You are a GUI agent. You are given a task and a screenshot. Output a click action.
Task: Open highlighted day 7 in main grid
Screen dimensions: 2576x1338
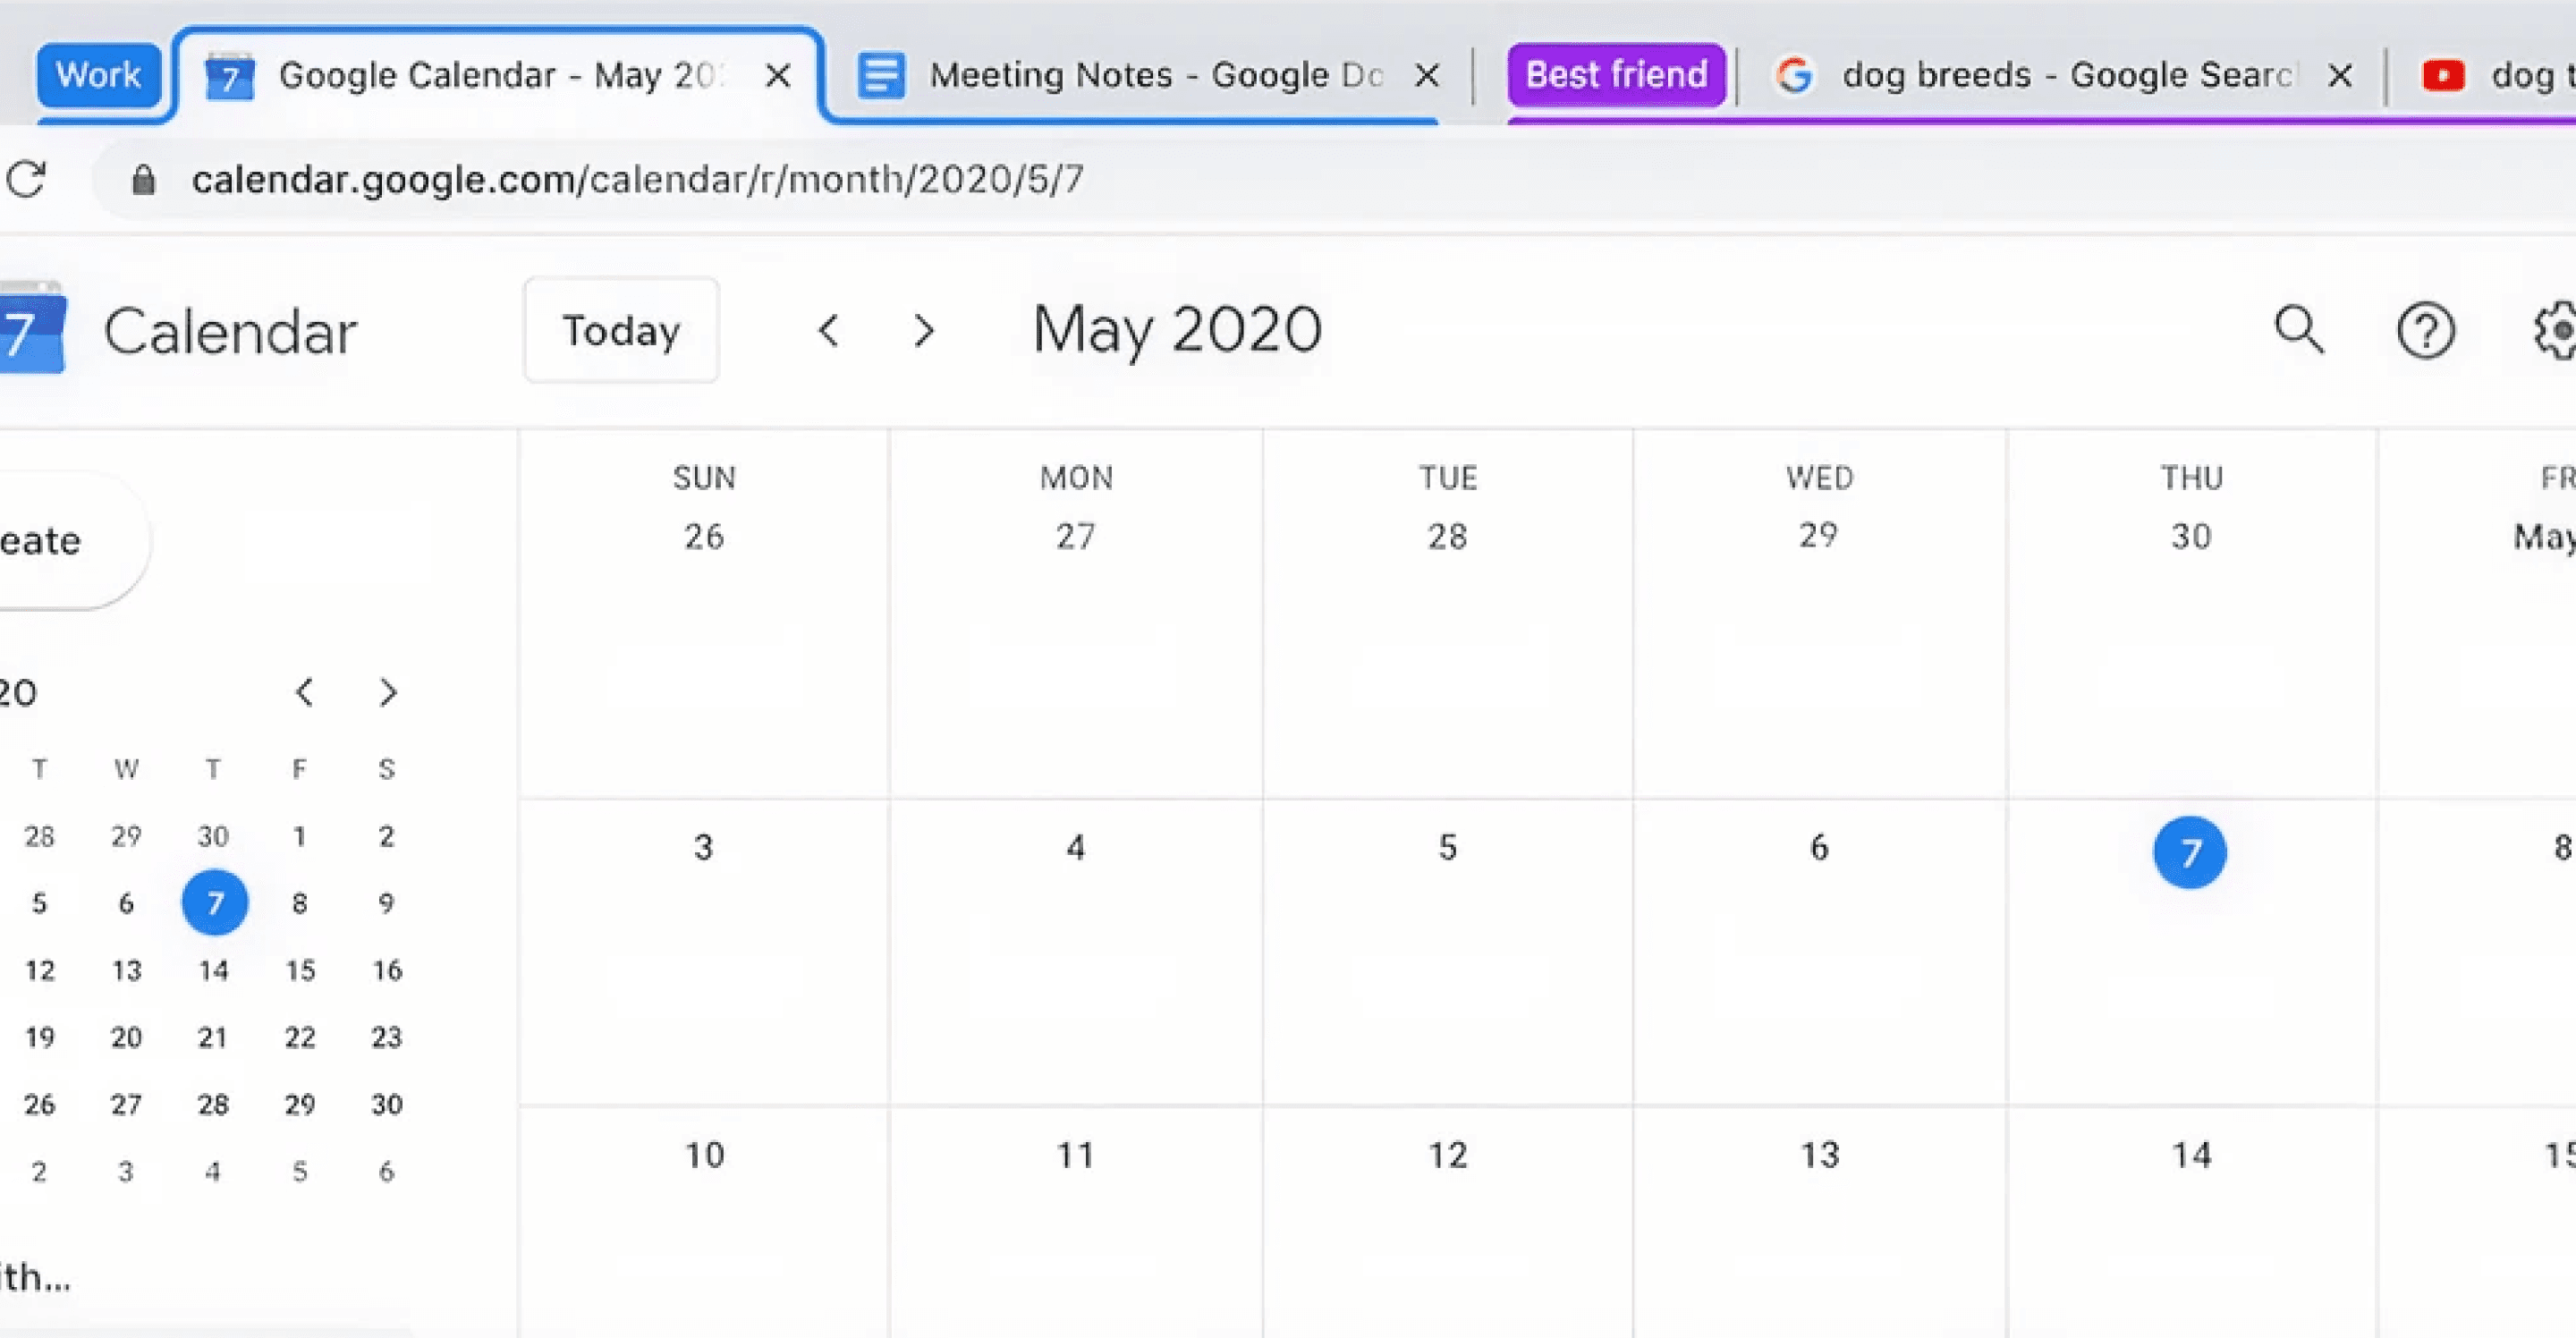pos(2190,852)
